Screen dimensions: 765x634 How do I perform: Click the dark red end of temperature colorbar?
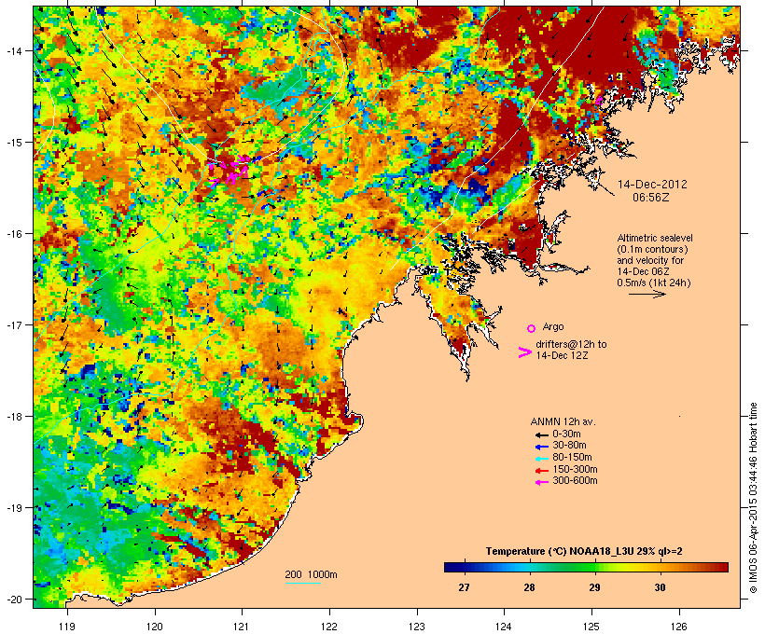coord(721,567)
